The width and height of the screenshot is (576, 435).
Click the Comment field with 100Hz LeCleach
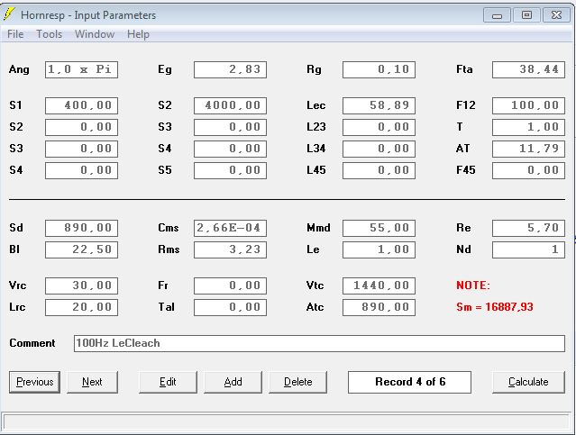pyautogui.click(x=320, y=344)
